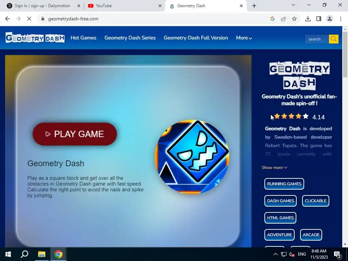Open the HTML GAMES tag
The width and height of the screenshot is (348, 261).
pyautogui.click(x=280, y=218)
